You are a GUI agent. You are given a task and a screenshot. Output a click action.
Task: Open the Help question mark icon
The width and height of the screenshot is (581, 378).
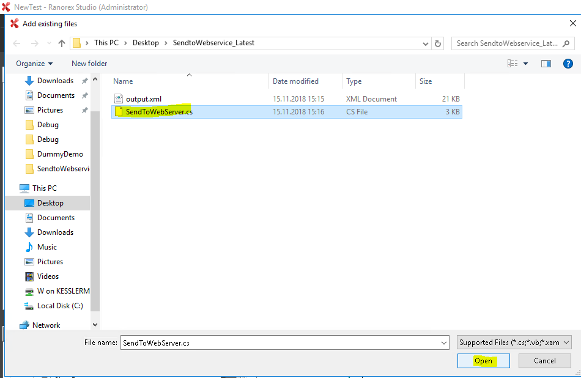(568, 64)
